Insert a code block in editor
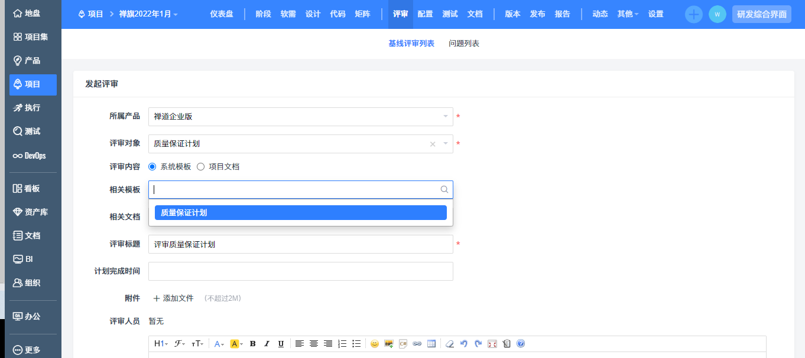This screenshot has height=358, width=805. [403, 344]
